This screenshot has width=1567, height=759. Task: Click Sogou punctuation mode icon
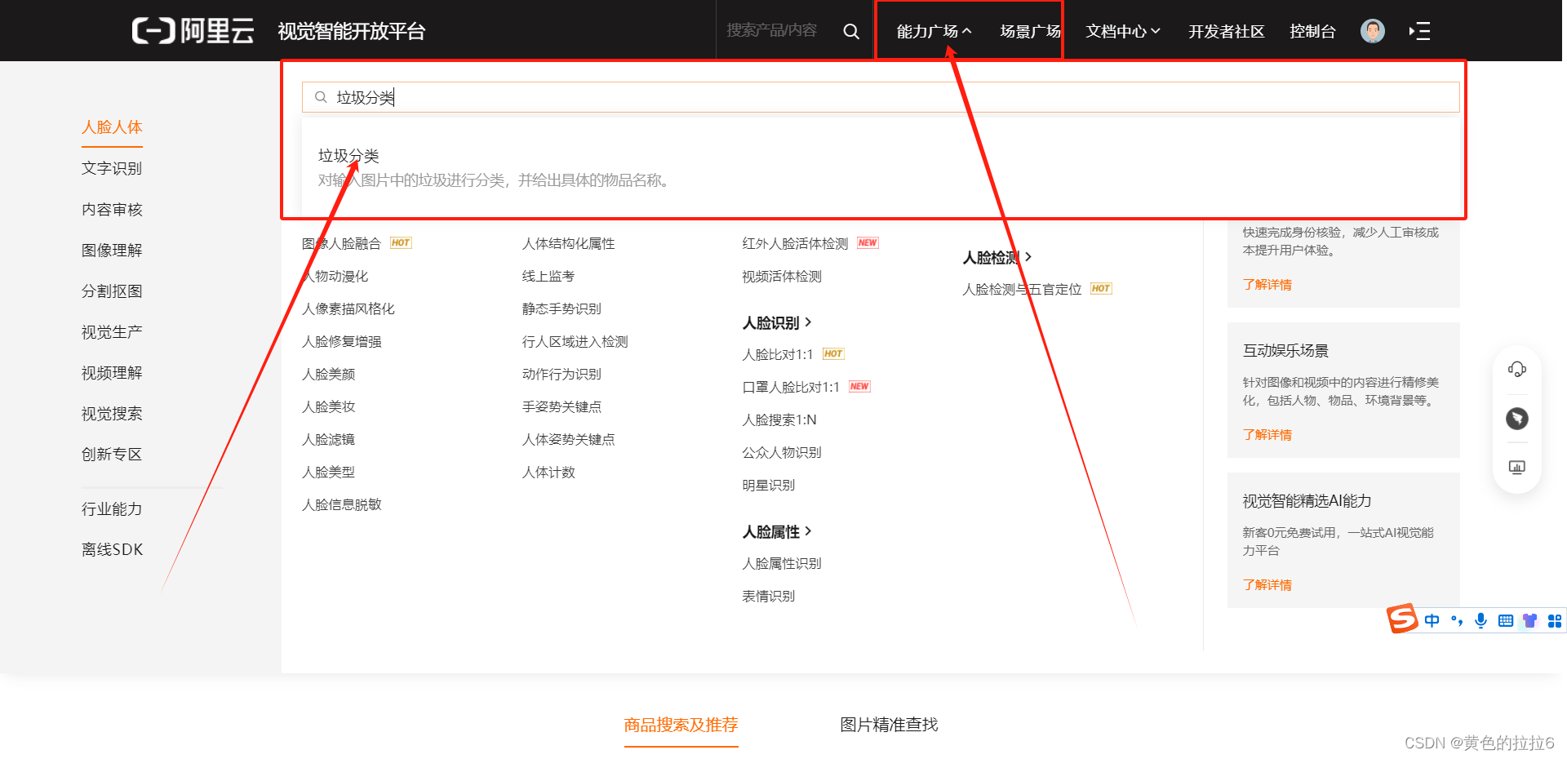[1457, 621]
